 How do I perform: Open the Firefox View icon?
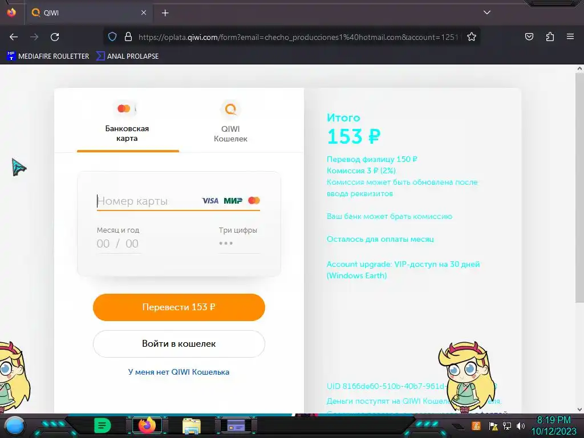(x=11, y=13)
